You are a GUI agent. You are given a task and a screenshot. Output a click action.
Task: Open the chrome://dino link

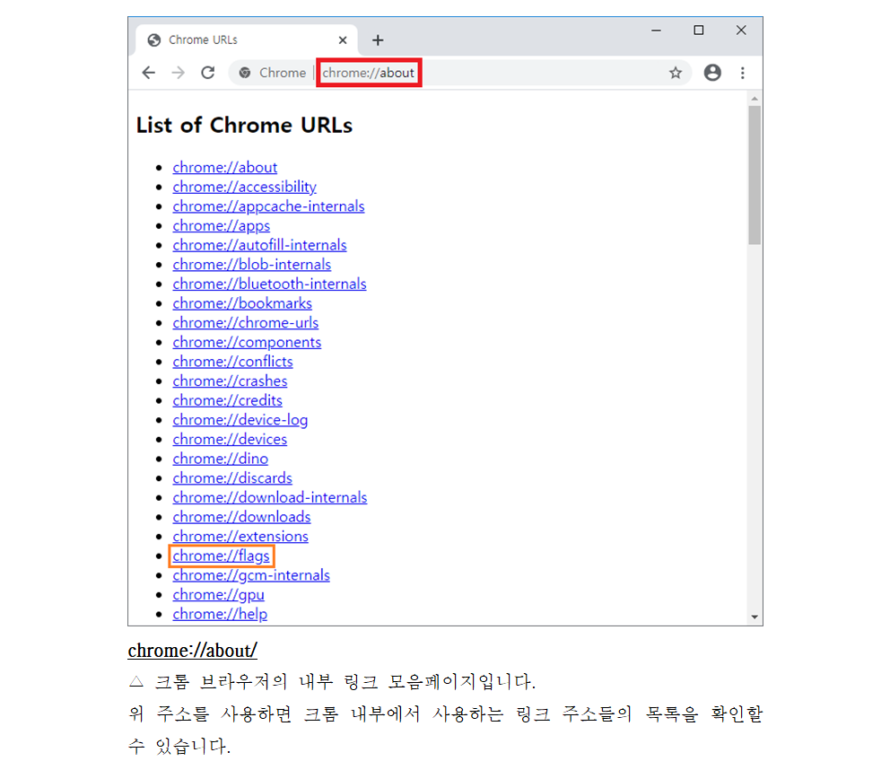tap(220, 459)
